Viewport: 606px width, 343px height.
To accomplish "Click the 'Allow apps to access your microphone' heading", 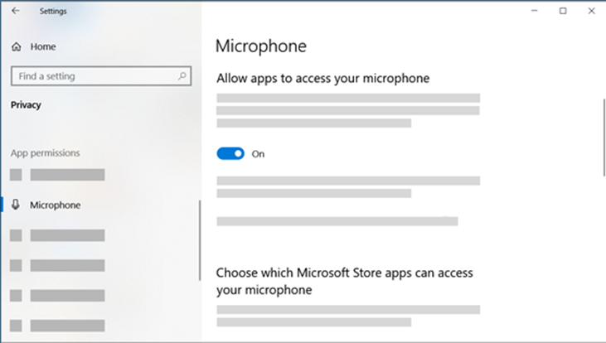I will (x=322, y=79).
